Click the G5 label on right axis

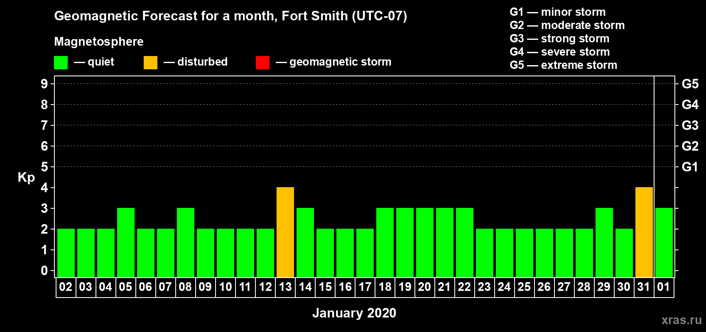point(690,84)
